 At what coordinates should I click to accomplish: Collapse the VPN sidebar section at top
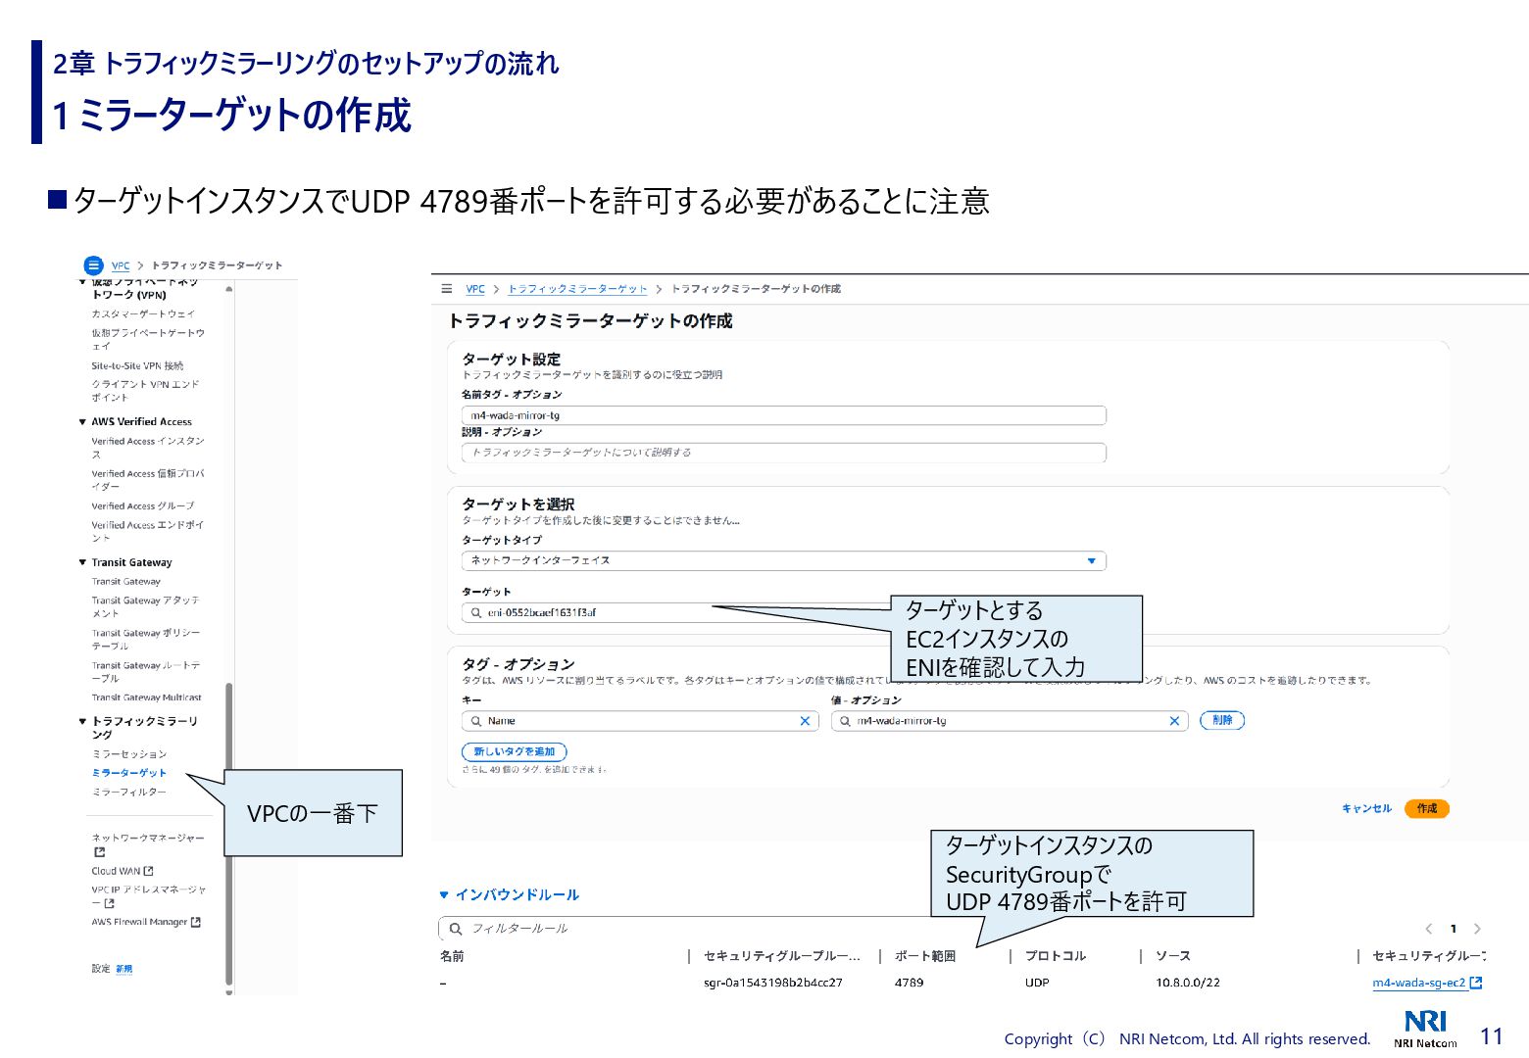(82, 282)
